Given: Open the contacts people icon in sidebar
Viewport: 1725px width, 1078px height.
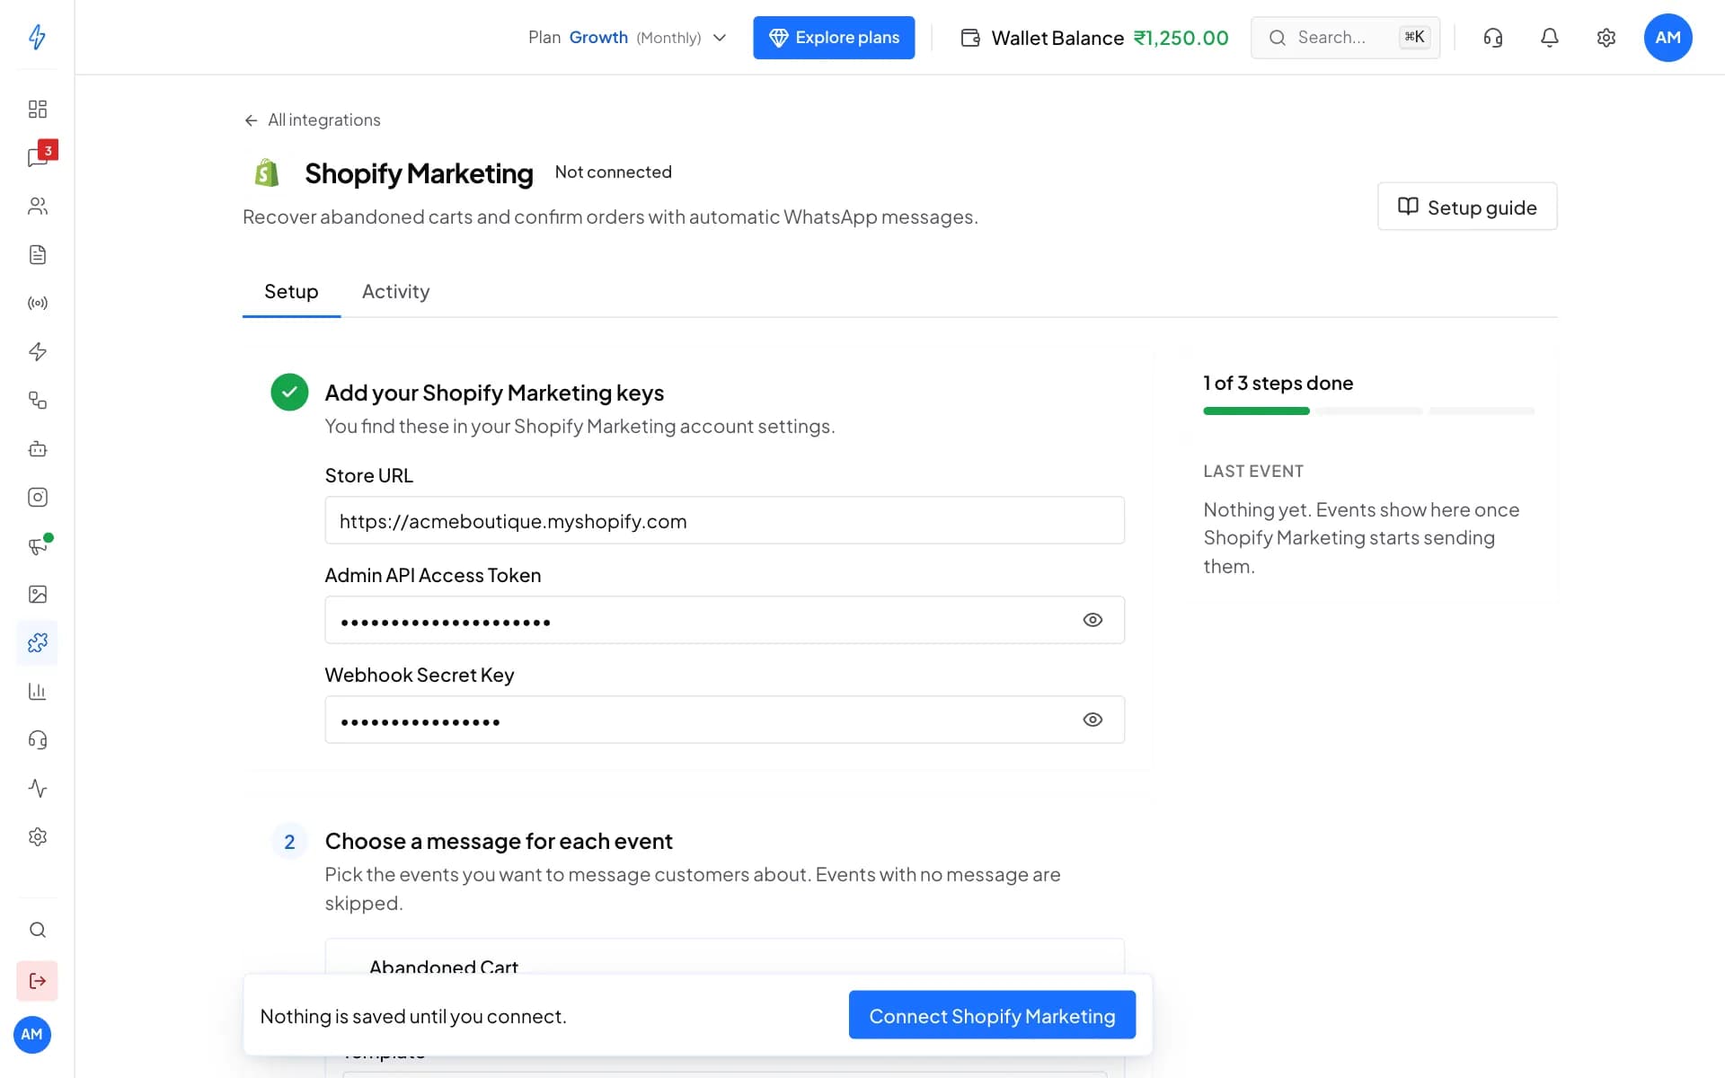Looking at the screenshot, I should [x=37, y=206].
